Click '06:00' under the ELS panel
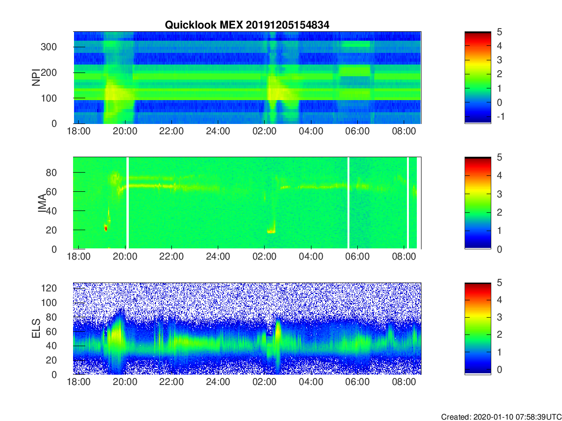The width and height of the screenshot is (562, 421). pos(357,383)
